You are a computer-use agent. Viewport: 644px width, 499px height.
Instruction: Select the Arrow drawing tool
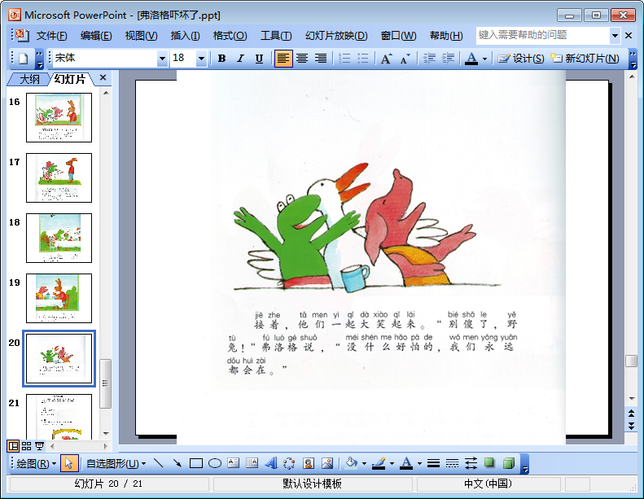[x=177, y=464]
